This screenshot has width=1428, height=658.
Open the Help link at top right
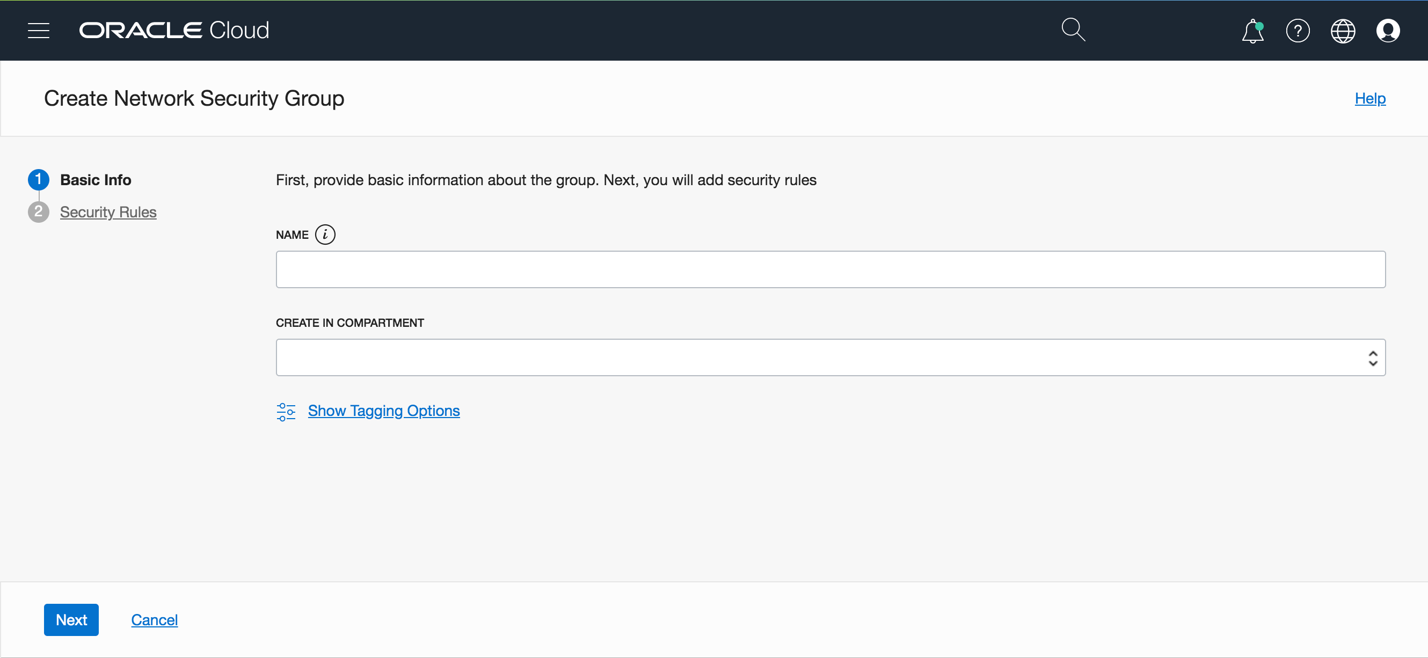1370,98
